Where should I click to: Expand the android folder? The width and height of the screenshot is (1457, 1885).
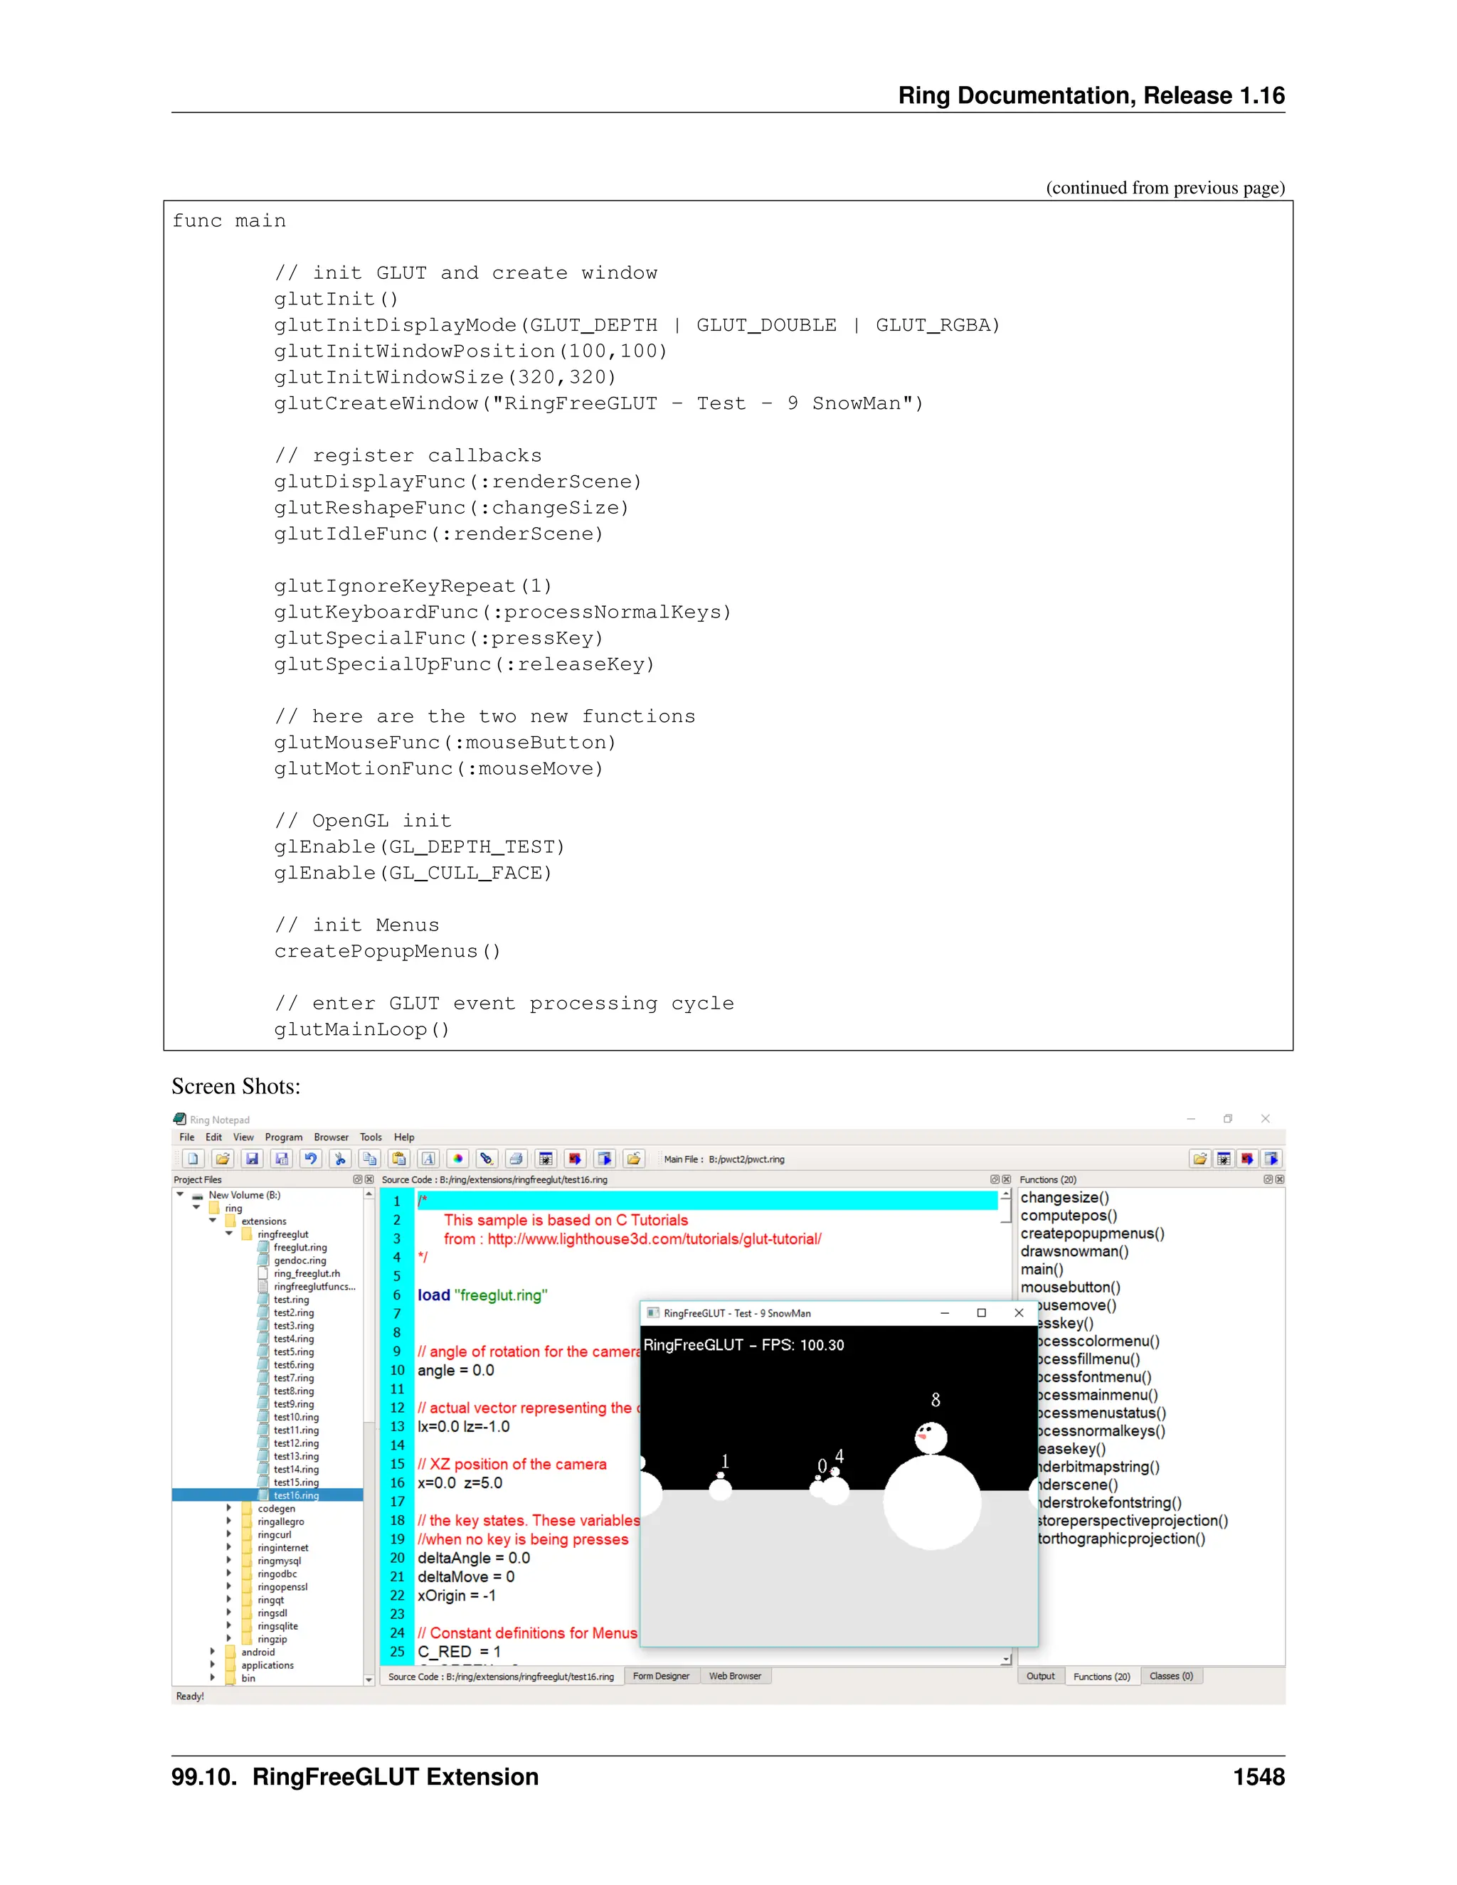point(213,1652)
